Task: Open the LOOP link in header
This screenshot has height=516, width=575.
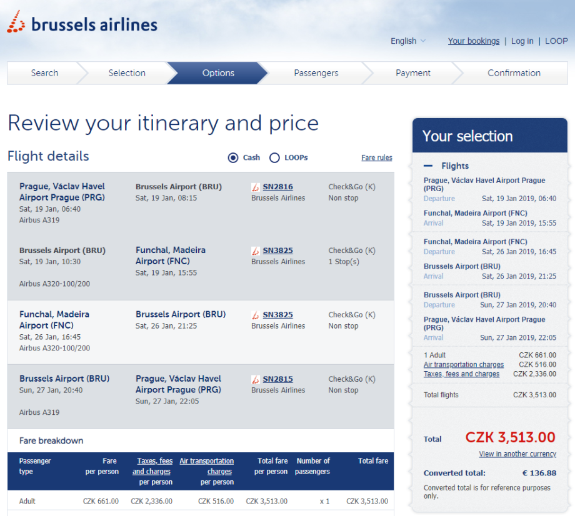Action: tap(556, 41)
